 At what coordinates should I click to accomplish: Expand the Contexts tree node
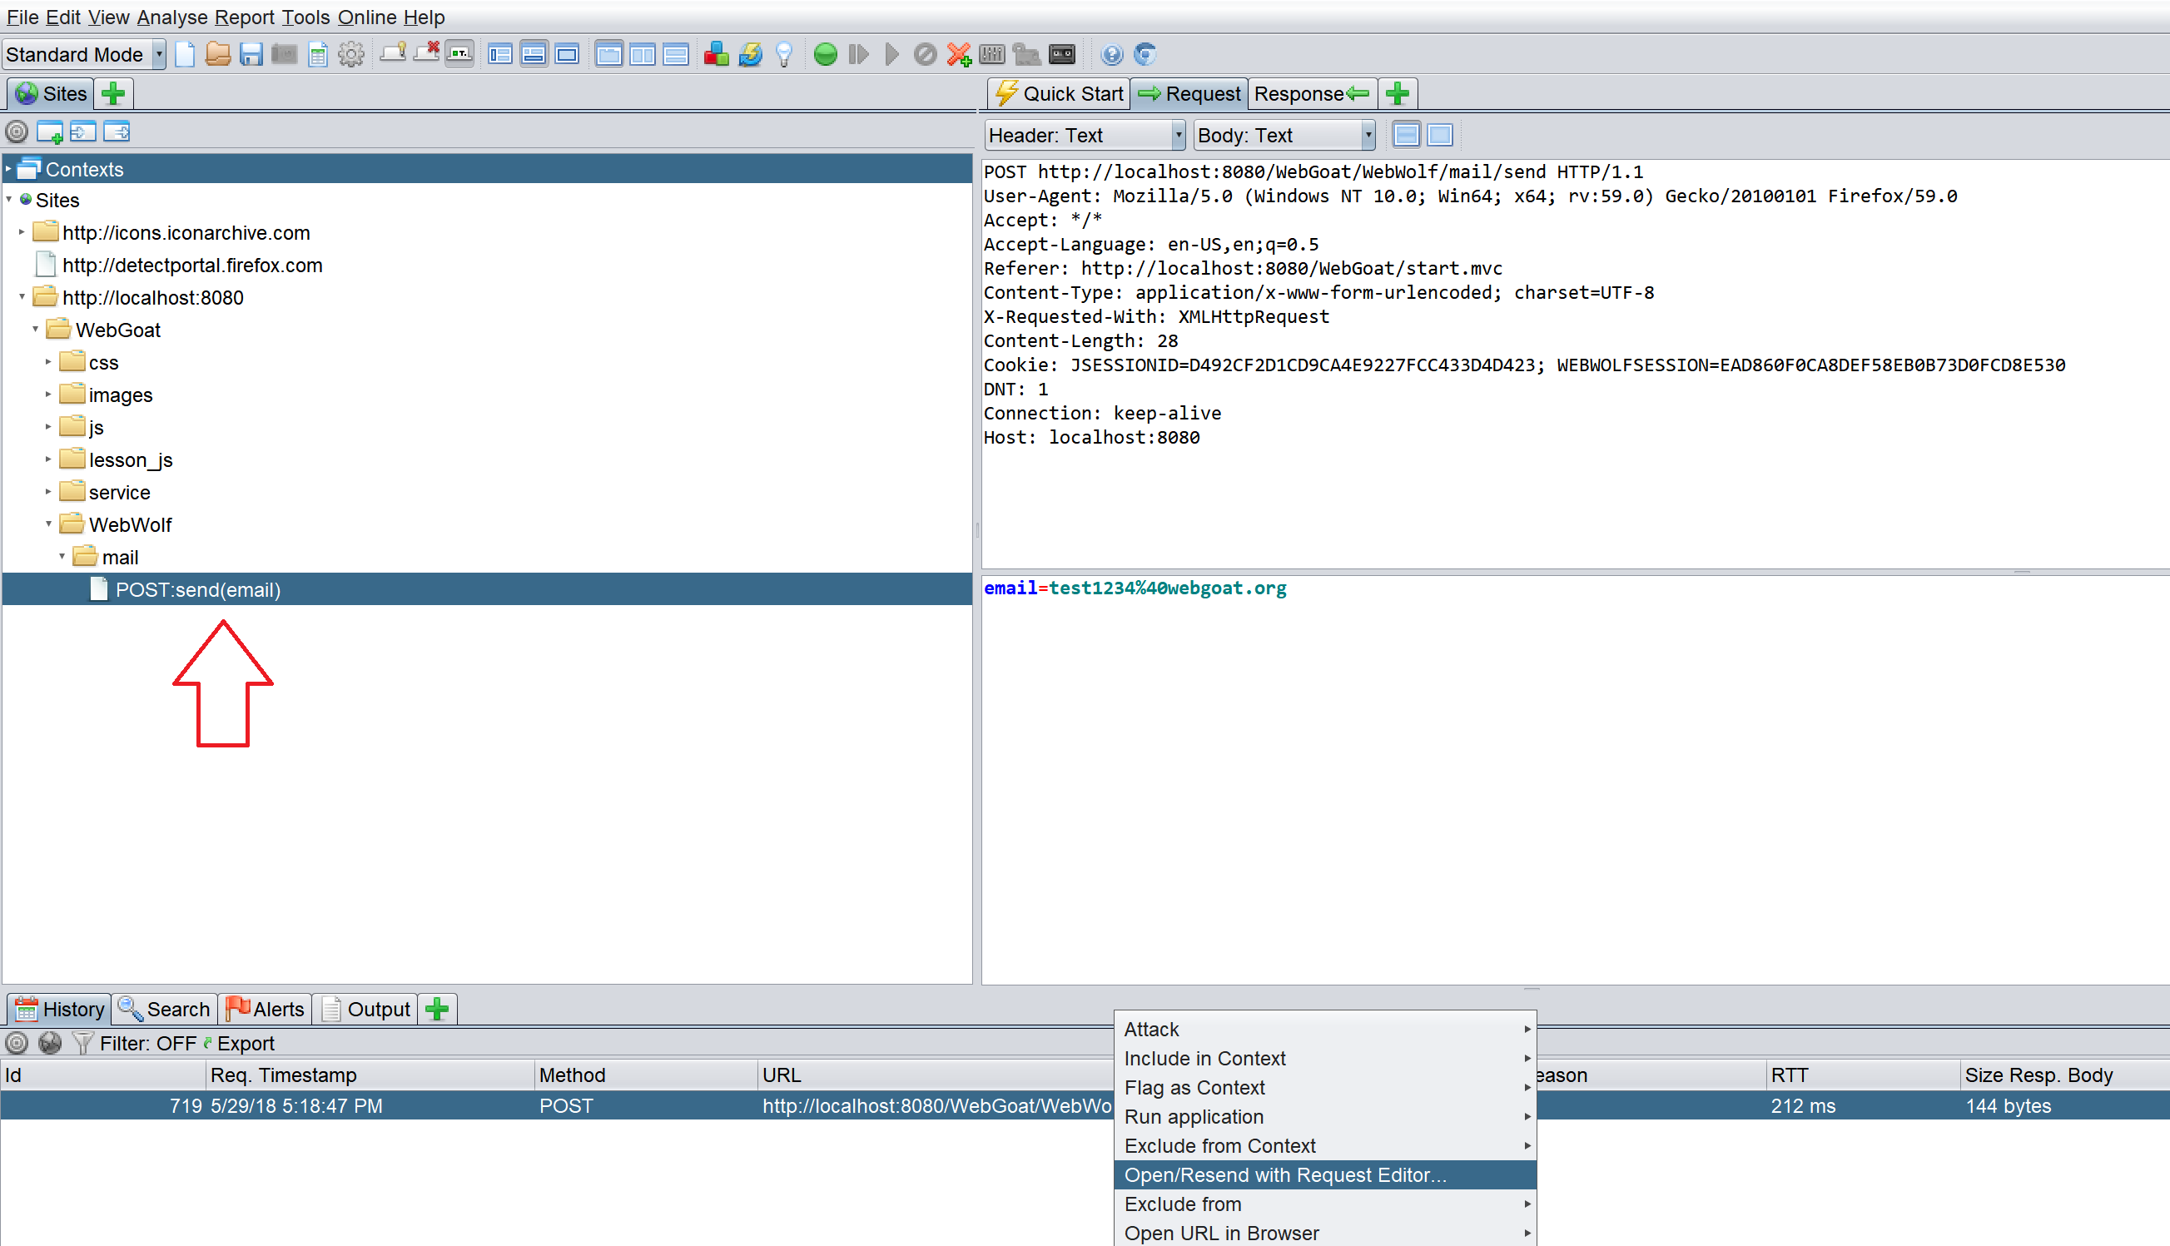8,169
